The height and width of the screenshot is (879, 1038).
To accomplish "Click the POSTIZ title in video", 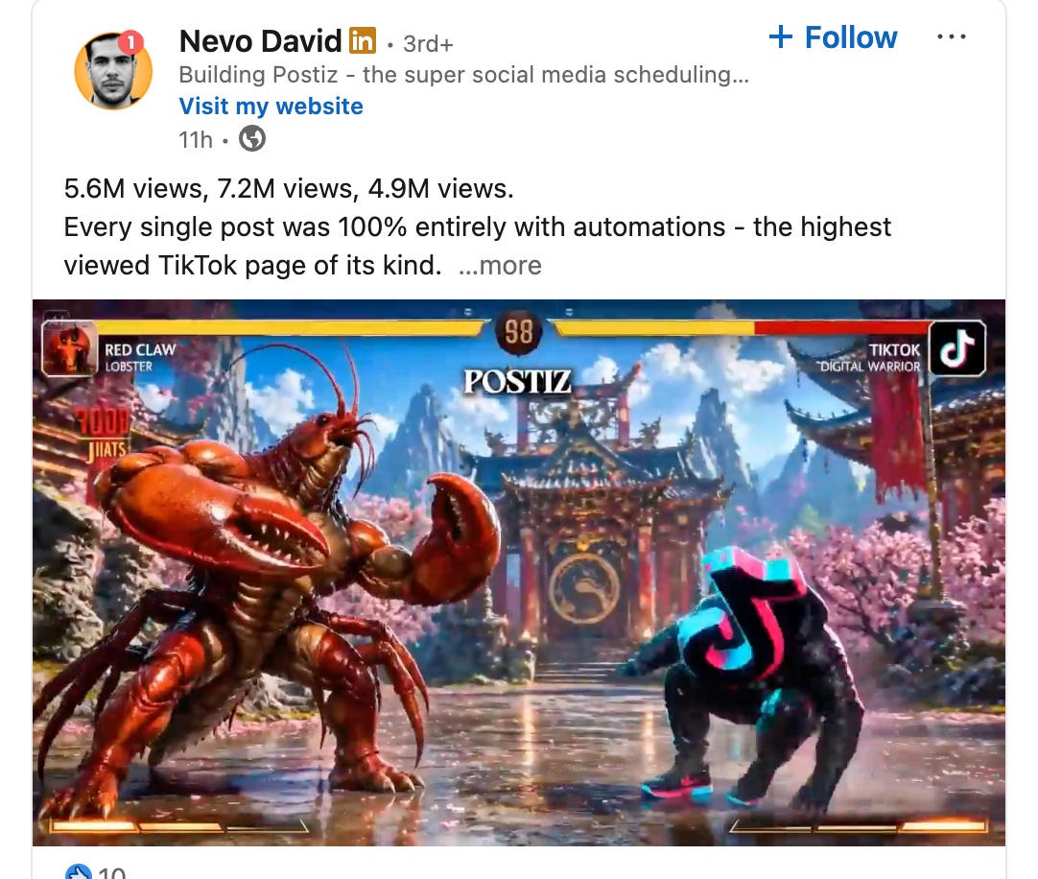I will pyautogui.click(x=517, y=382).
